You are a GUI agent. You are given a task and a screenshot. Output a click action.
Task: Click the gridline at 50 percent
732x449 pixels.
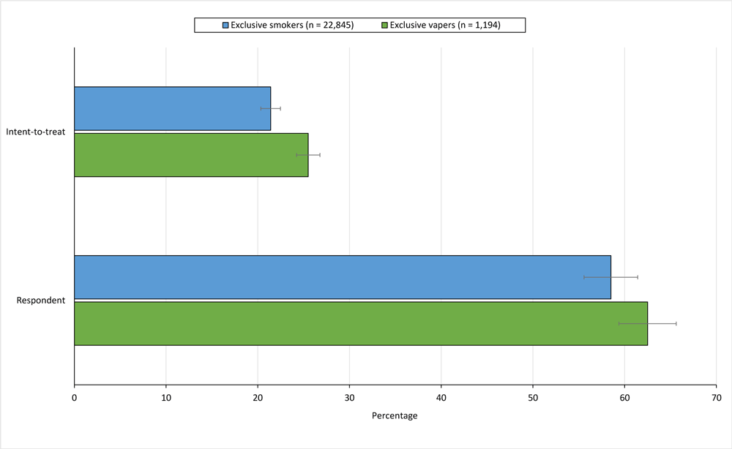(x=532, y=212)
